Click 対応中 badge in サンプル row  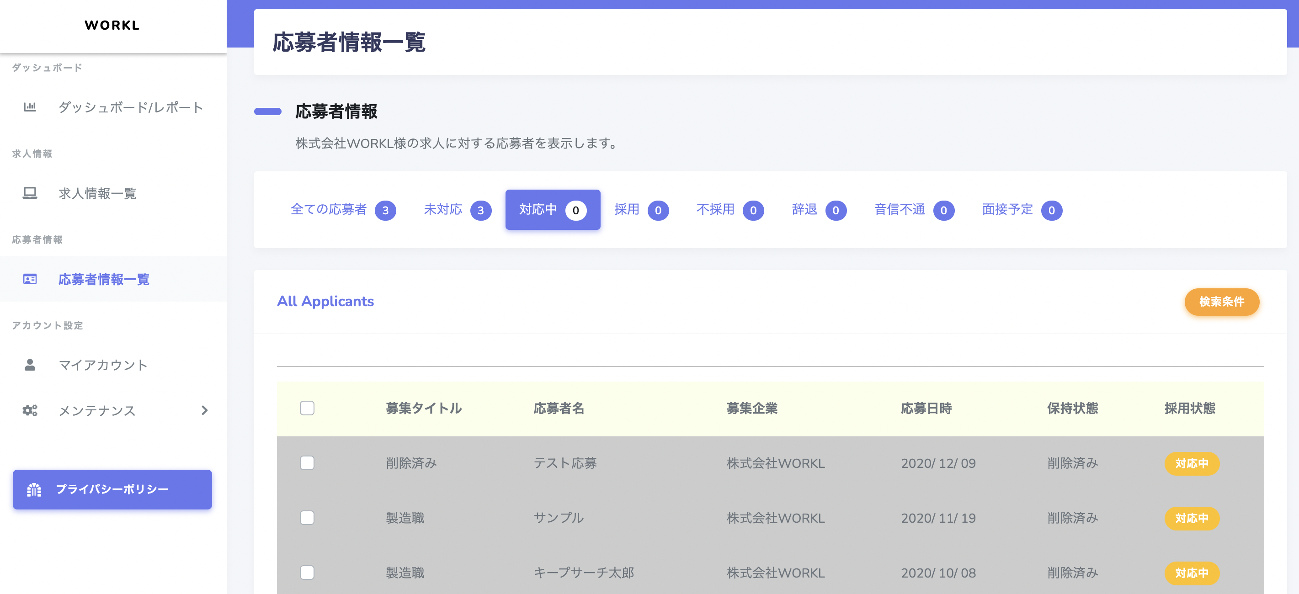click(1192, 518)
